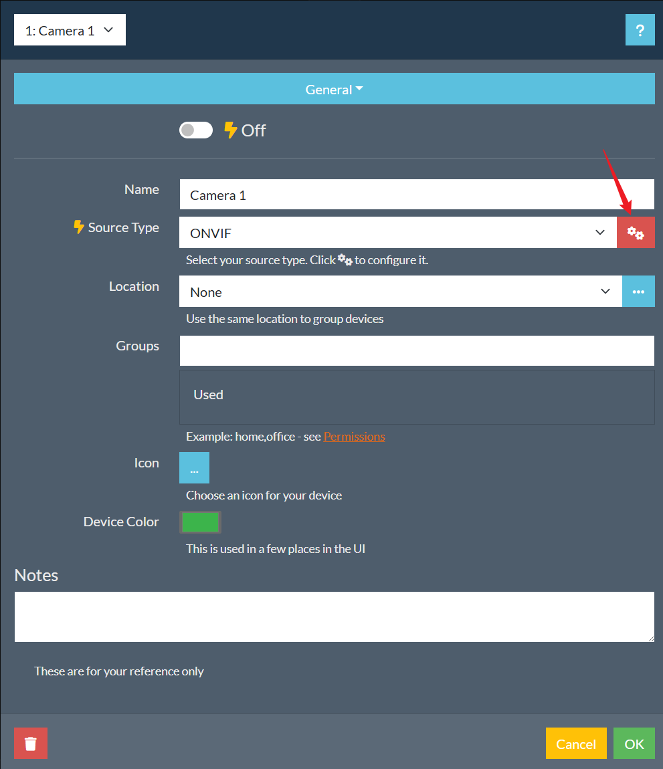Click the red gears button to configure source

[x=636, y=233]
